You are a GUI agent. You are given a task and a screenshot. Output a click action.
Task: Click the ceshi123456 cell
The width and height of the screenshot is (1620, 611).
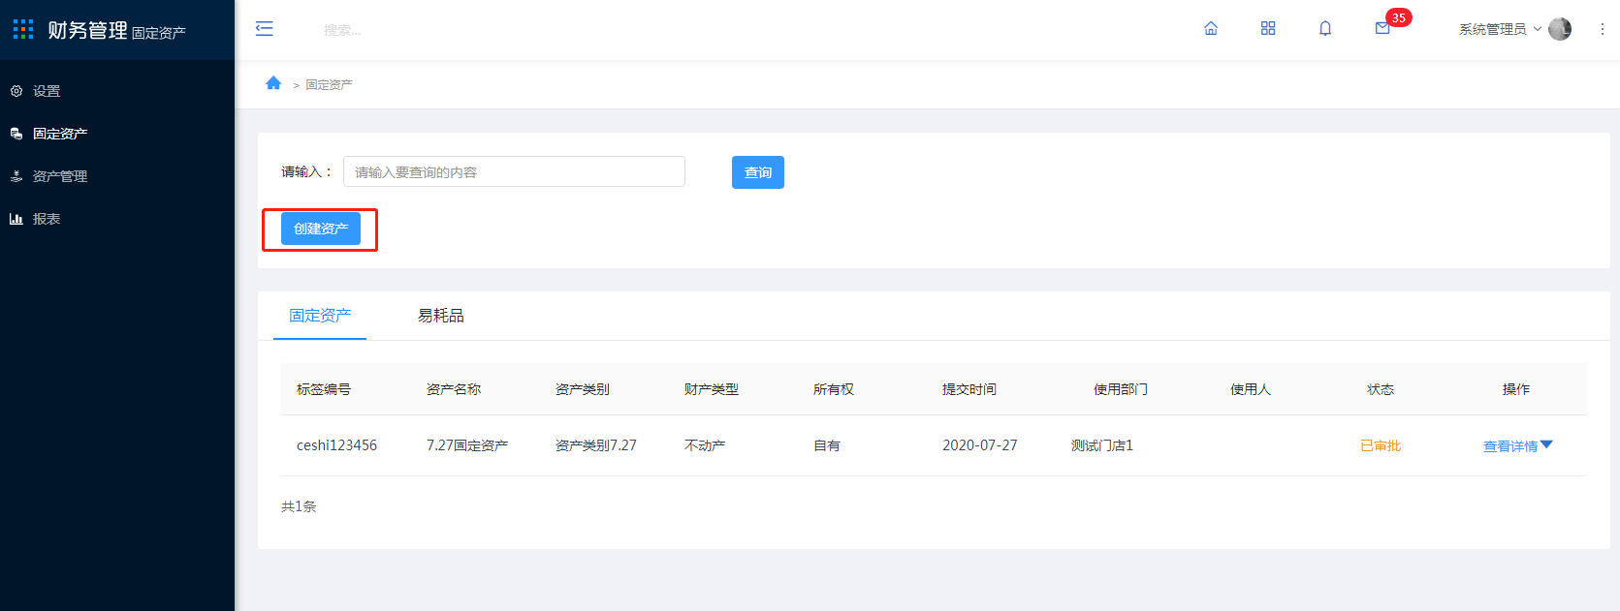point(336,445)
